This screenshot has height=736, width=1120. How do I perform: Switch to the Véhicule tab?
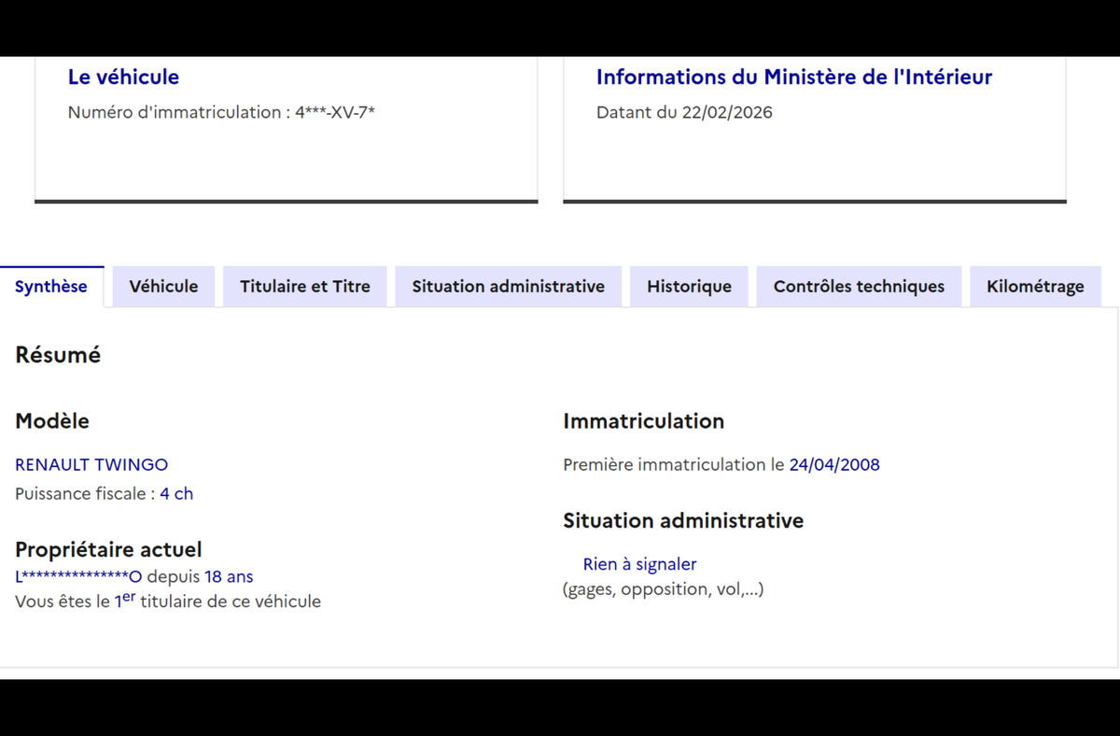pyautogui.click(x=163, y=287)
